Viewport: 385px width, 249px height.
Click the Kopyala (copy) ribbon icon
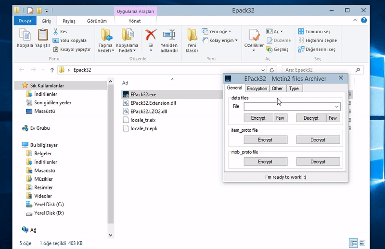(25, 35)
